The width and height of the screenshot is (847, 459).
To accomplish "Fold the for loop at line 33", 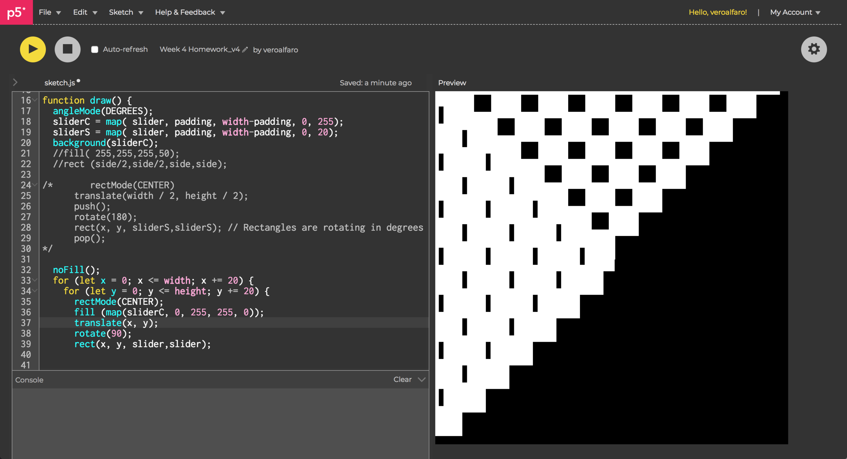I will tap(35, 280).
